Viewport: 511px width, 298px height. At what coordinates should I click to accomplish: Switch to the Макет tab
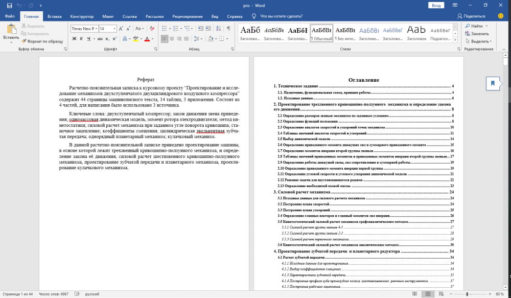point(108,16)
